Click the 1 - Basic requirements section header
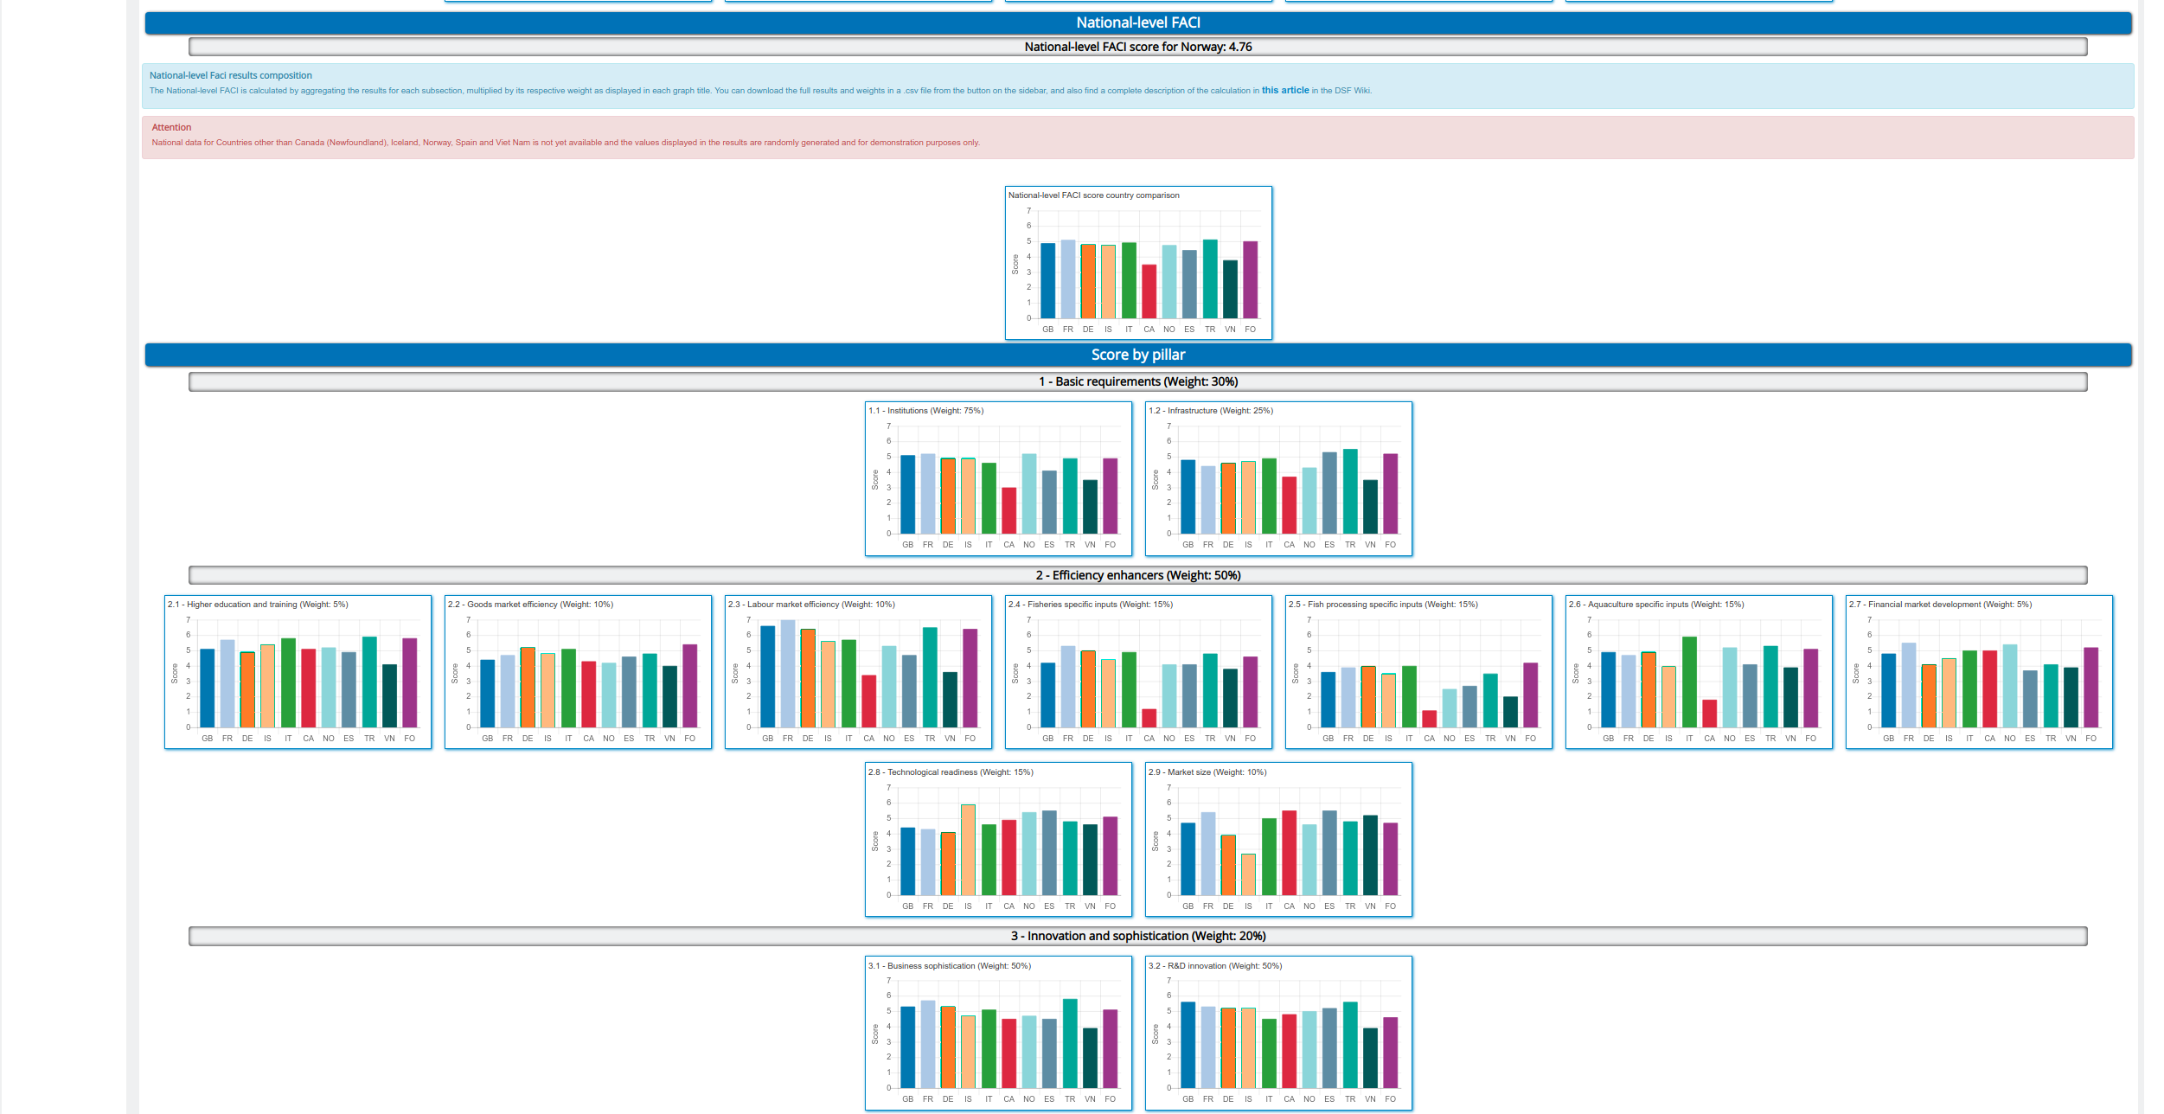This screenshot has width=2164, height=1114. tap(1137, 381)
